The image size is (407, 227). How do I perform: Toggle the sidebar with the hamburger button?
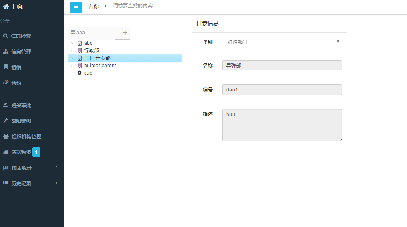76,7
